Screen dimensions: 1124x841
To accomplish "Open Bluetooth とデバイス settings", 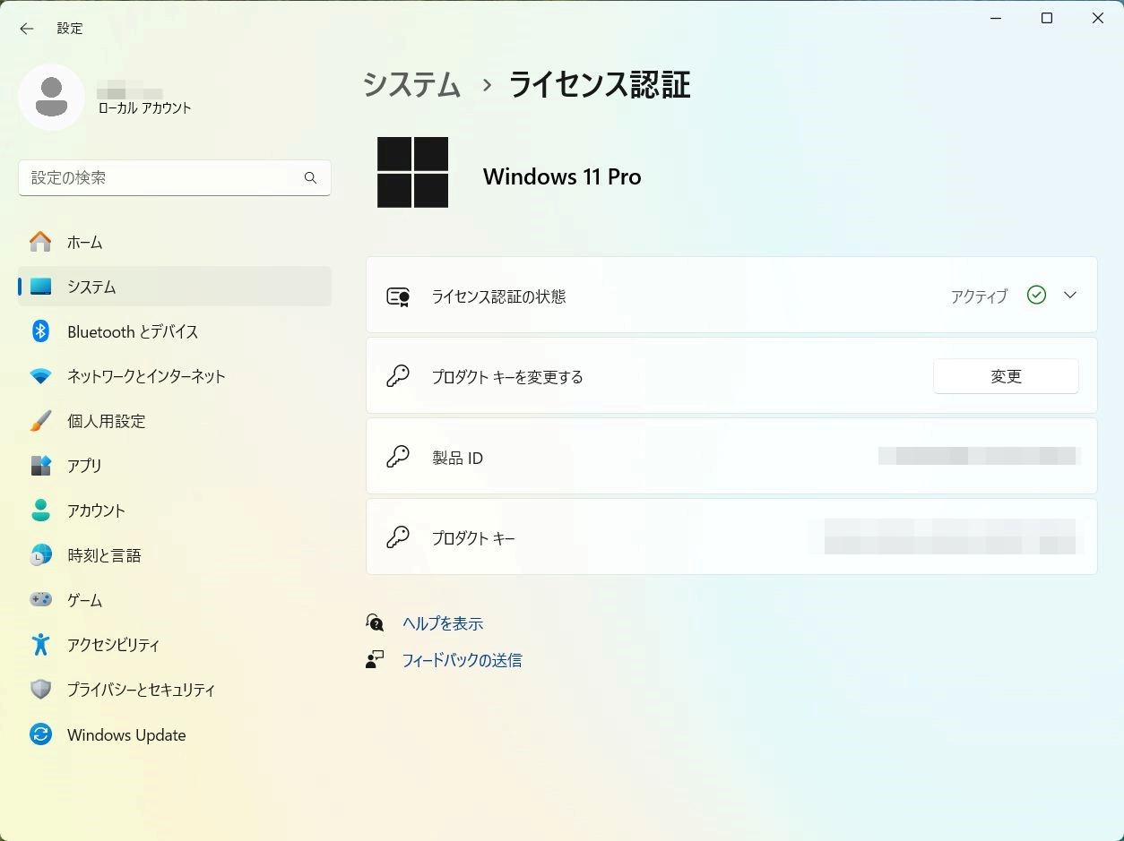I will coord(175,331).
